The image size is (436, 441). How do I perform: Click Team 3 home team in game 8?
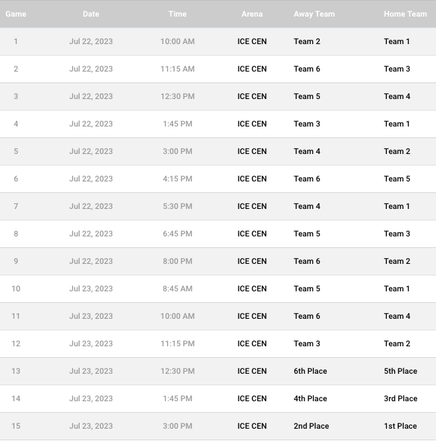(397, 234)
